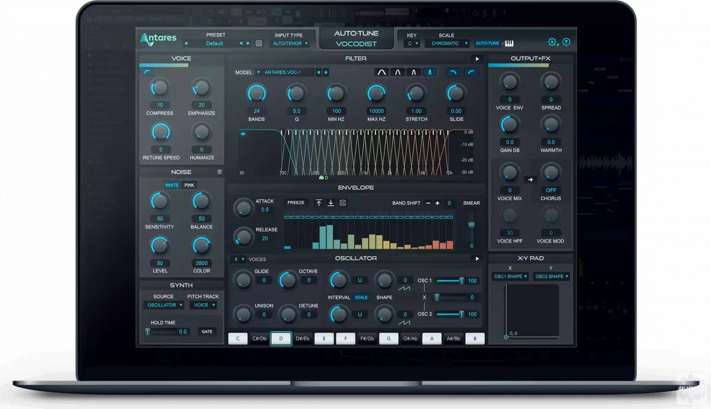
Task: Open the Scale CHROMATIC dropdown
Action: tap(447, 43)
